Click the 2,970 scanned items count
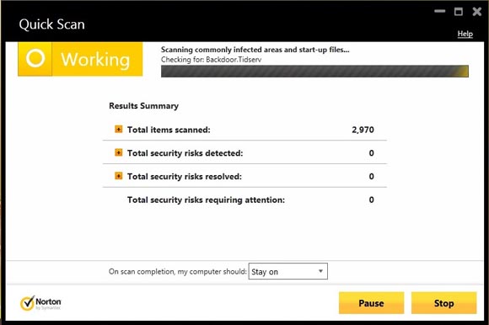 pyautogui.click(x=363, y=130)
